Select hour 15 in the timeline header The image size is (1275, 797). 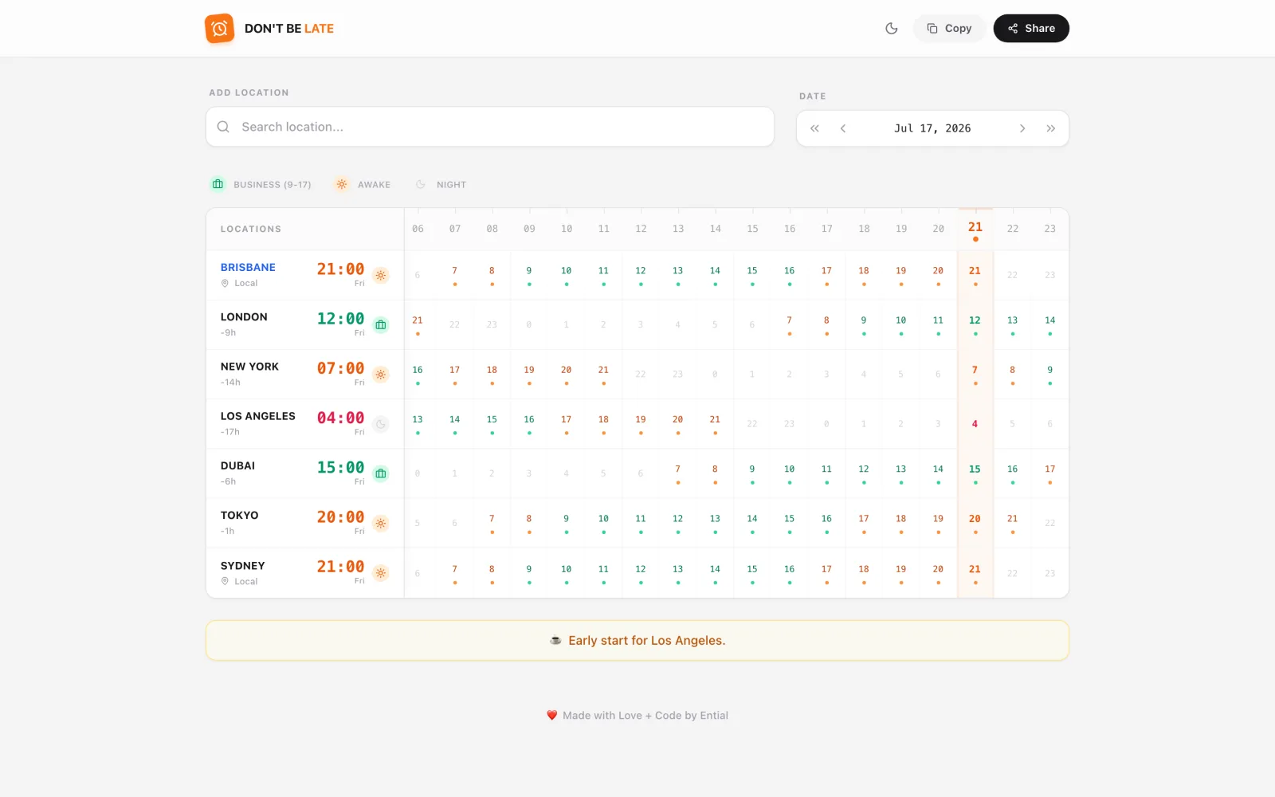point(752,229)
